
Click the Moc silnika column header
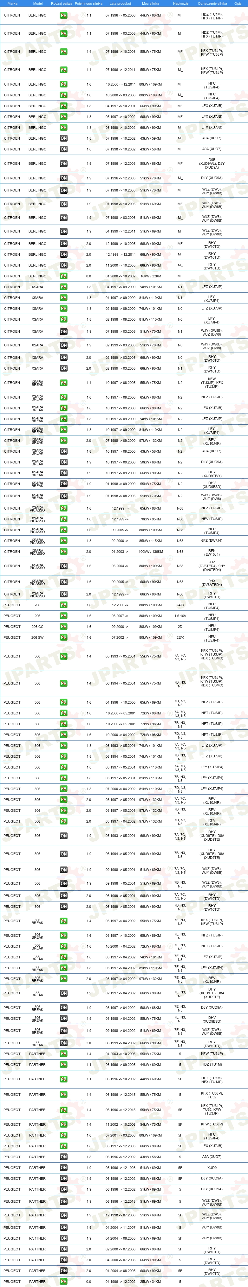pyautogui.click(x=150, y=3)
